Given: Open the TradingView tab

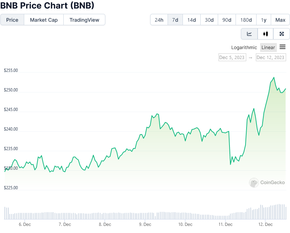Looking at the screenshot, I should point(84,20).
